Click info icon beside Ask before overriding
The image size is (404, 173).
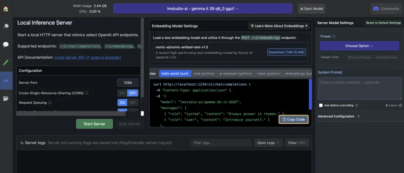coord(356,105)
